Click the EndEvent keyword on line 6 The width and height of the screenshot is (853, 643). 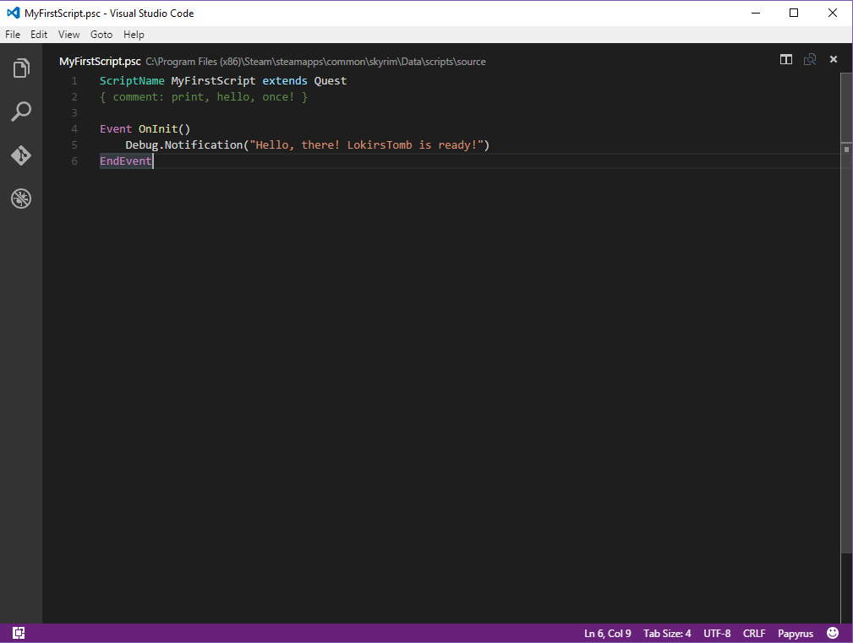[x=125, y=161]
